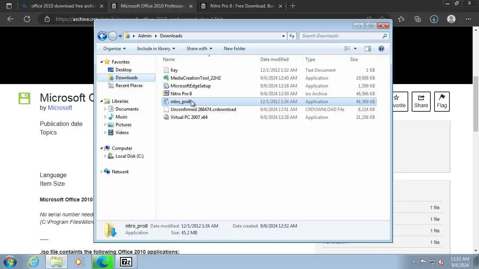Launch Internet Explorer from taskbar

[x=34, y=262]
